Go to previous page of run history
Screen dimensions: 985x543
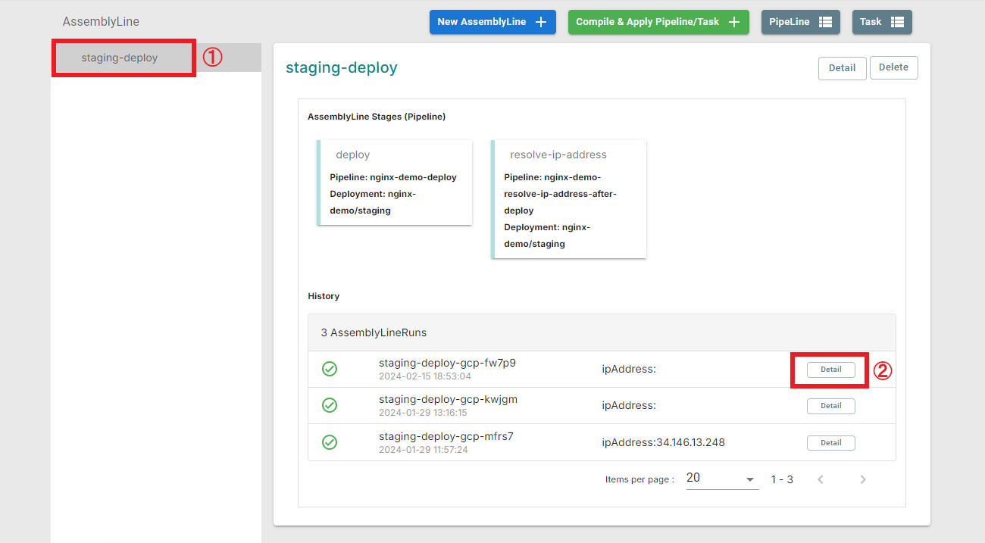click(x=820, y=479)
